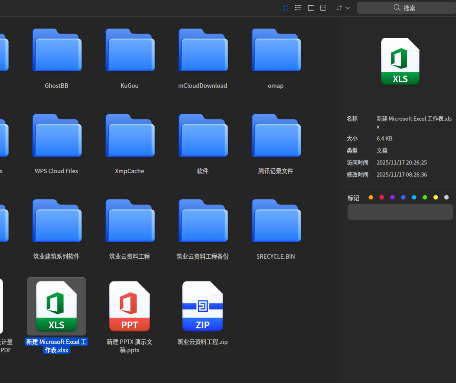This screenshot has width=456, height=383.
Task: Select the mCloudDownload folder
Action: (203, 50)
